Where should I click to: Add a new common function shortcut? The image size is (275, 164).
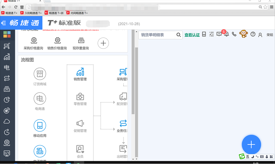(x=103, y=43)
